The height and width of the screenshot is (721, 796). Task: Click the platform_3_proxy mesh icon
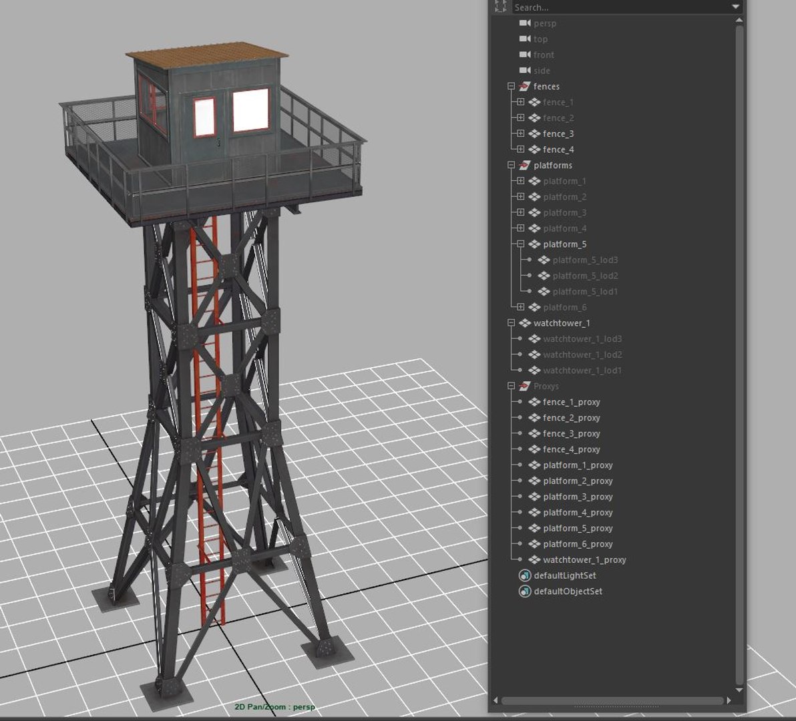pos(534,496)
